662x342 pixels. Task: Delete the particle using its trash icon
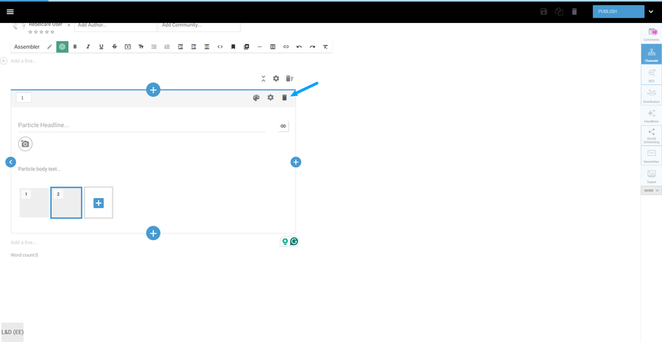(284, 98)
